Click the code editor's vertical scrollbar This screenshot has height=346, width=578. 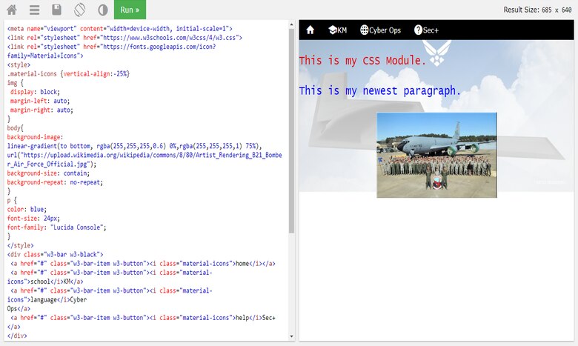coord(291,126)
